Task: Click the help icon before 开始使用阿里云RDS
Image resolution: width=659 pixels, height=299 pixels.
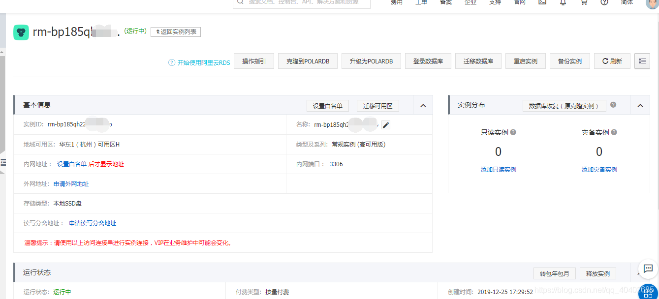Action: (172, 62)
